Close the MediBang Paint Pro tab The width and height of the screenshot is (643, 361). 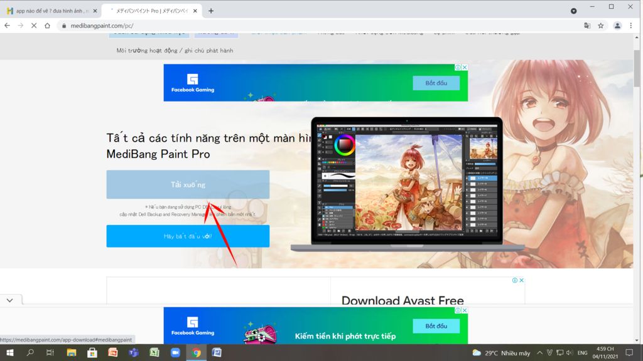coord(195,11)
